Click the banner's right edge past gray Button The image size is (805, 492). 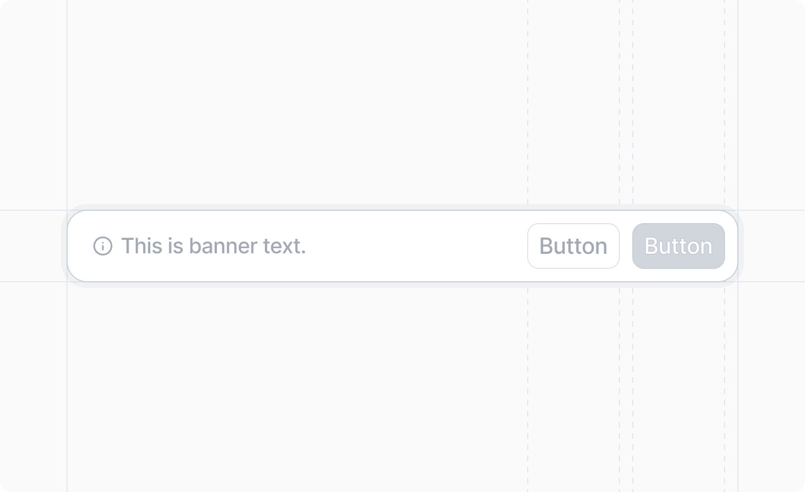[731, 246]
